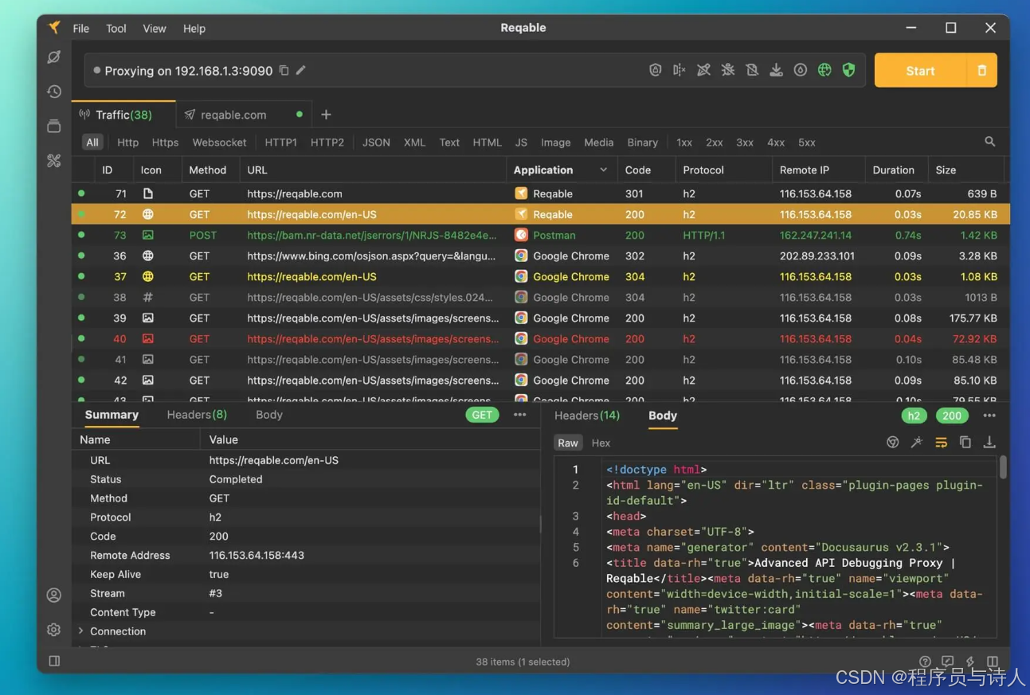The height and width of the screenshot is (695, 1030).
Task: Open the Application column dropdown arrow
Action: point(603,170)
